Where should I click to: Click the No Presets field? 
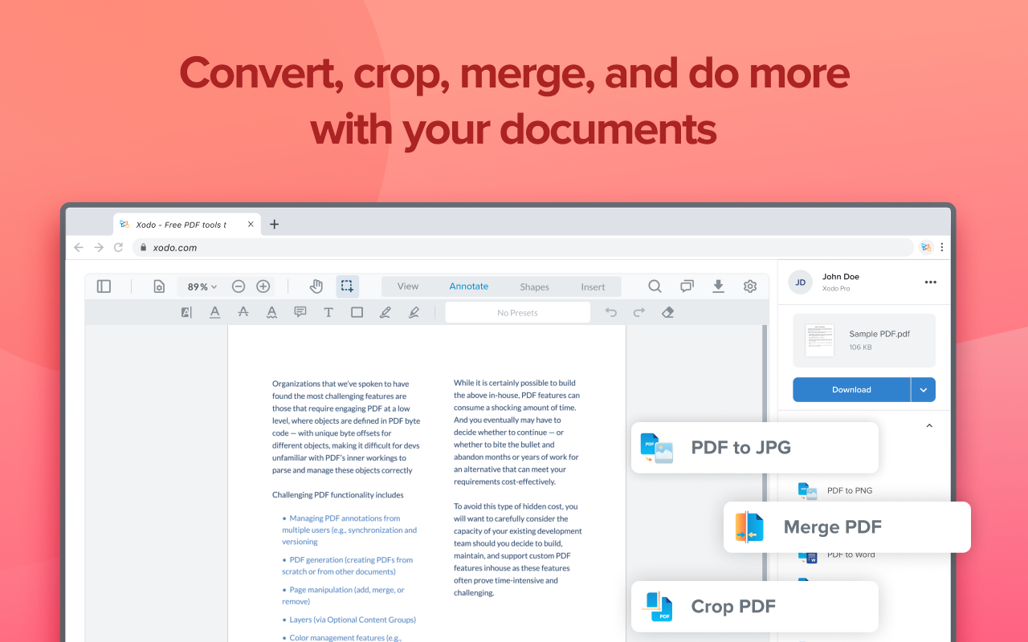pyautogui.click(x=518, y=312)
